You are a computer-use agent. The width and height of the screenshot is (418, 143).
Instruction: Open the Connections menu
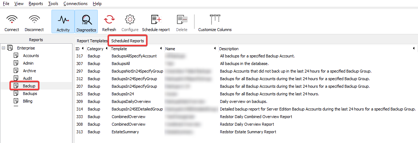[x=76, y=4]
